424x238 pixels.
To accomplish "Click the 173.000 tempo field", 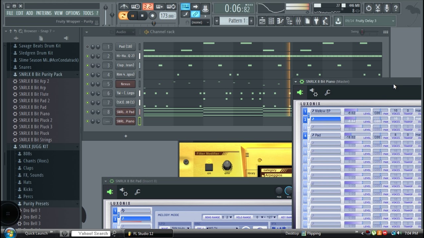I will click(167, 16).
